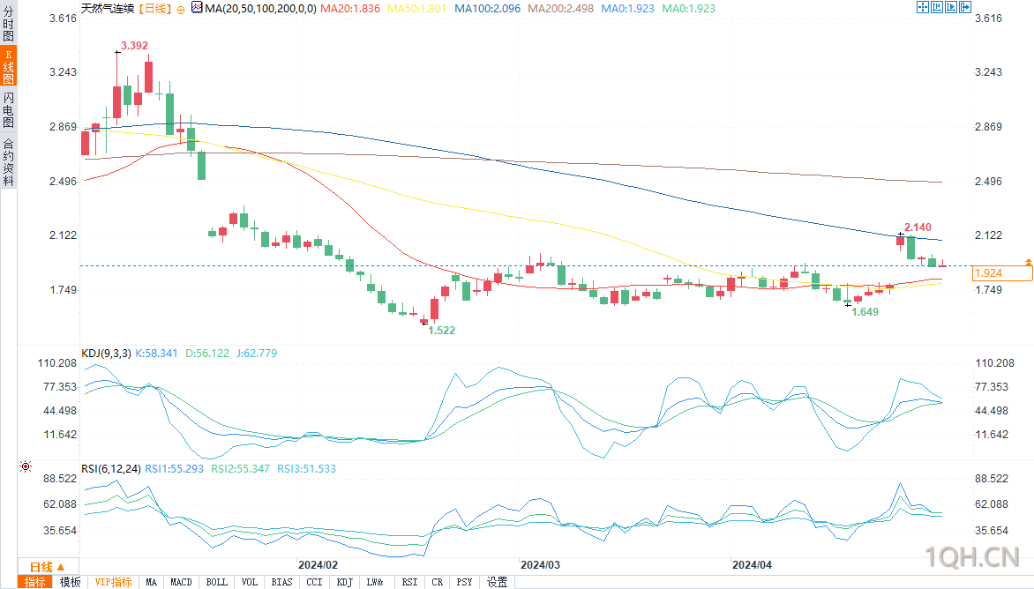Select the K线图 candlestick chart tab
The height and width of the screenshot is (589, 1034).
pos(9,66)
